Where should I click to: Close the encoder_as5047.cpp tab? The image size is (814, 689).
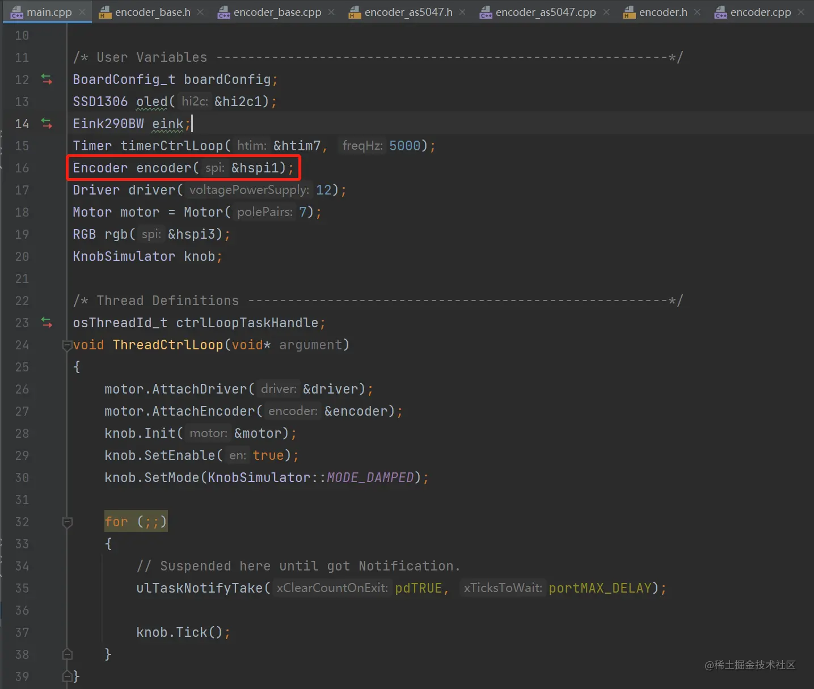click(x=606, y=12)
